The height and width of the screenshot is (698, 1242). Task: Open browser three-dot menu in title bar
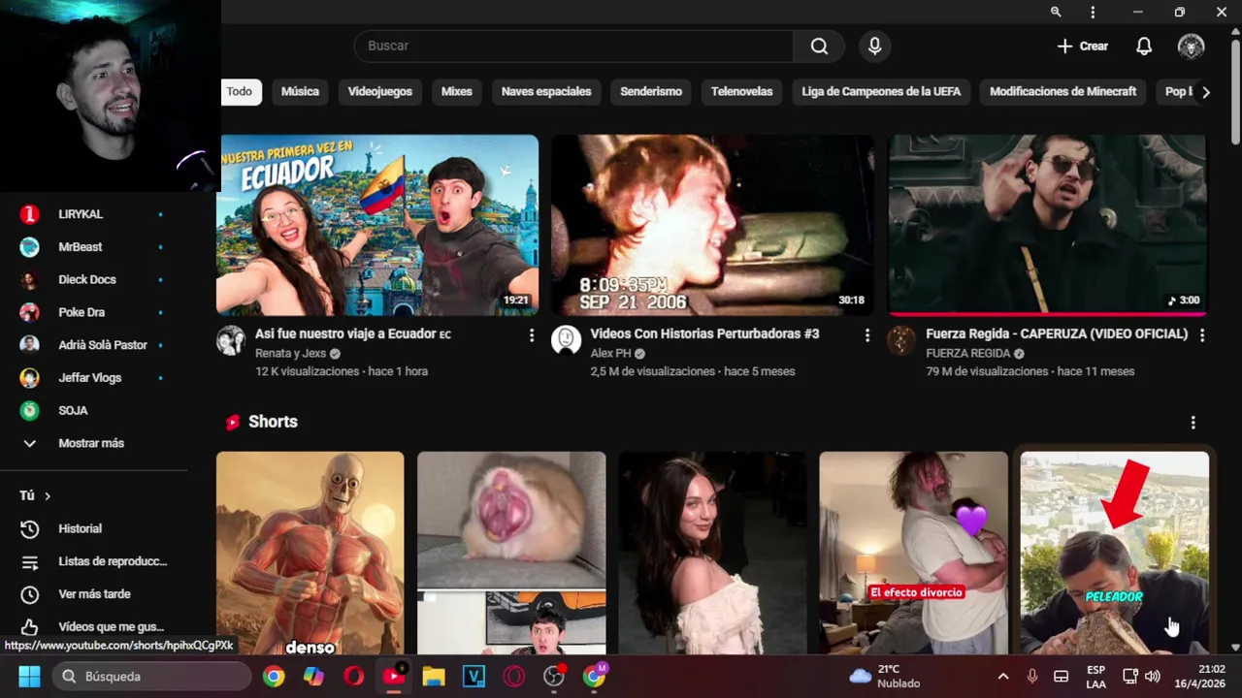(1093, 12)
